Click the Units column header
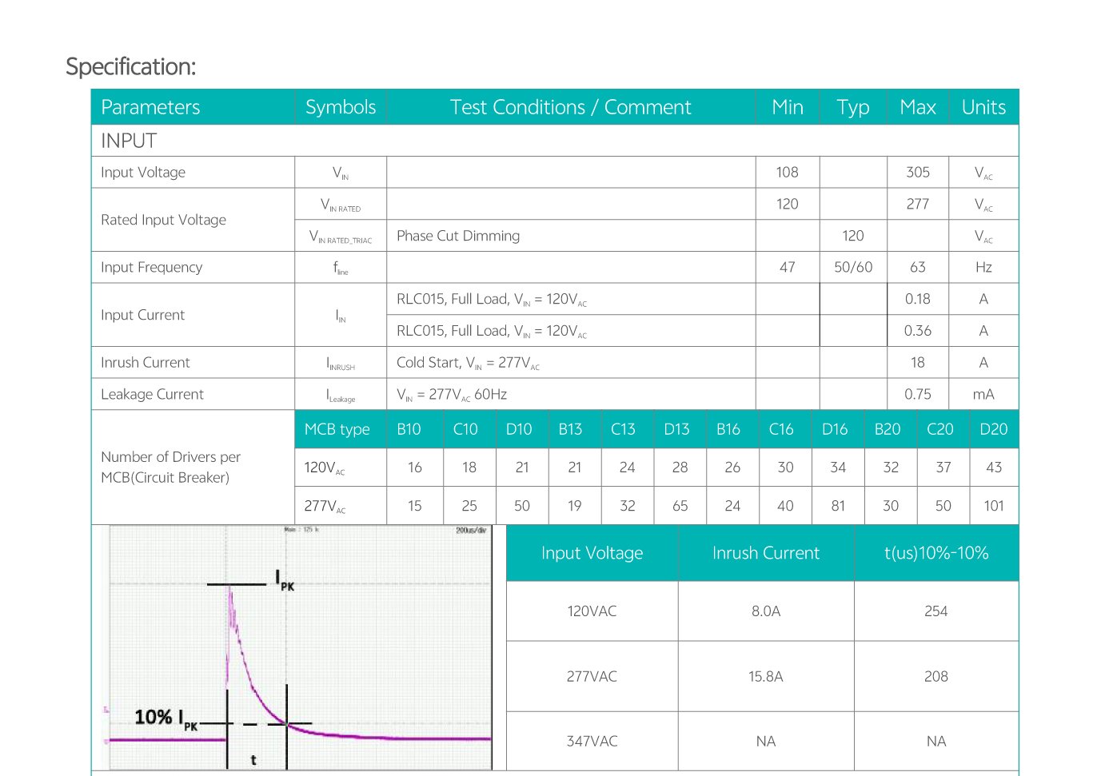This screenshot has height=776, width=1109. pyautogui.click(x=983, y=107)
